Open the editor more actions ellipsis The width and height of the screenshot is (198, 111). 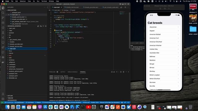(128, 7)
